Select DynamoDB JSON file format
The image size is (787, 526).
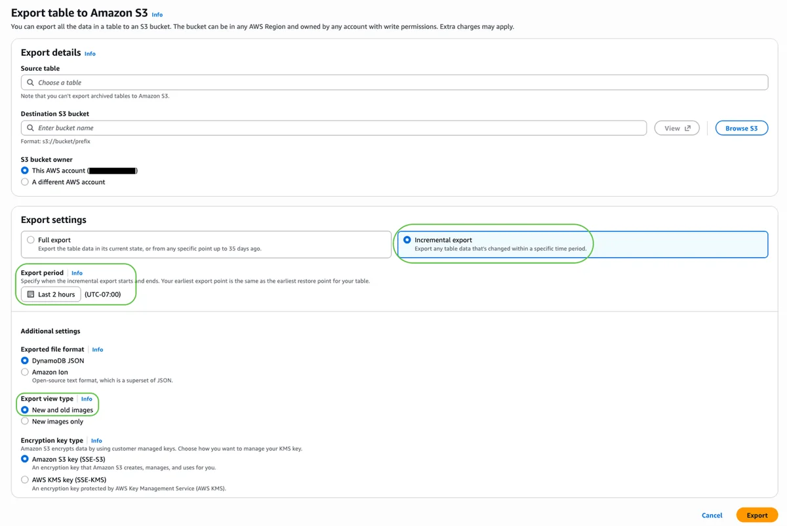25,361
